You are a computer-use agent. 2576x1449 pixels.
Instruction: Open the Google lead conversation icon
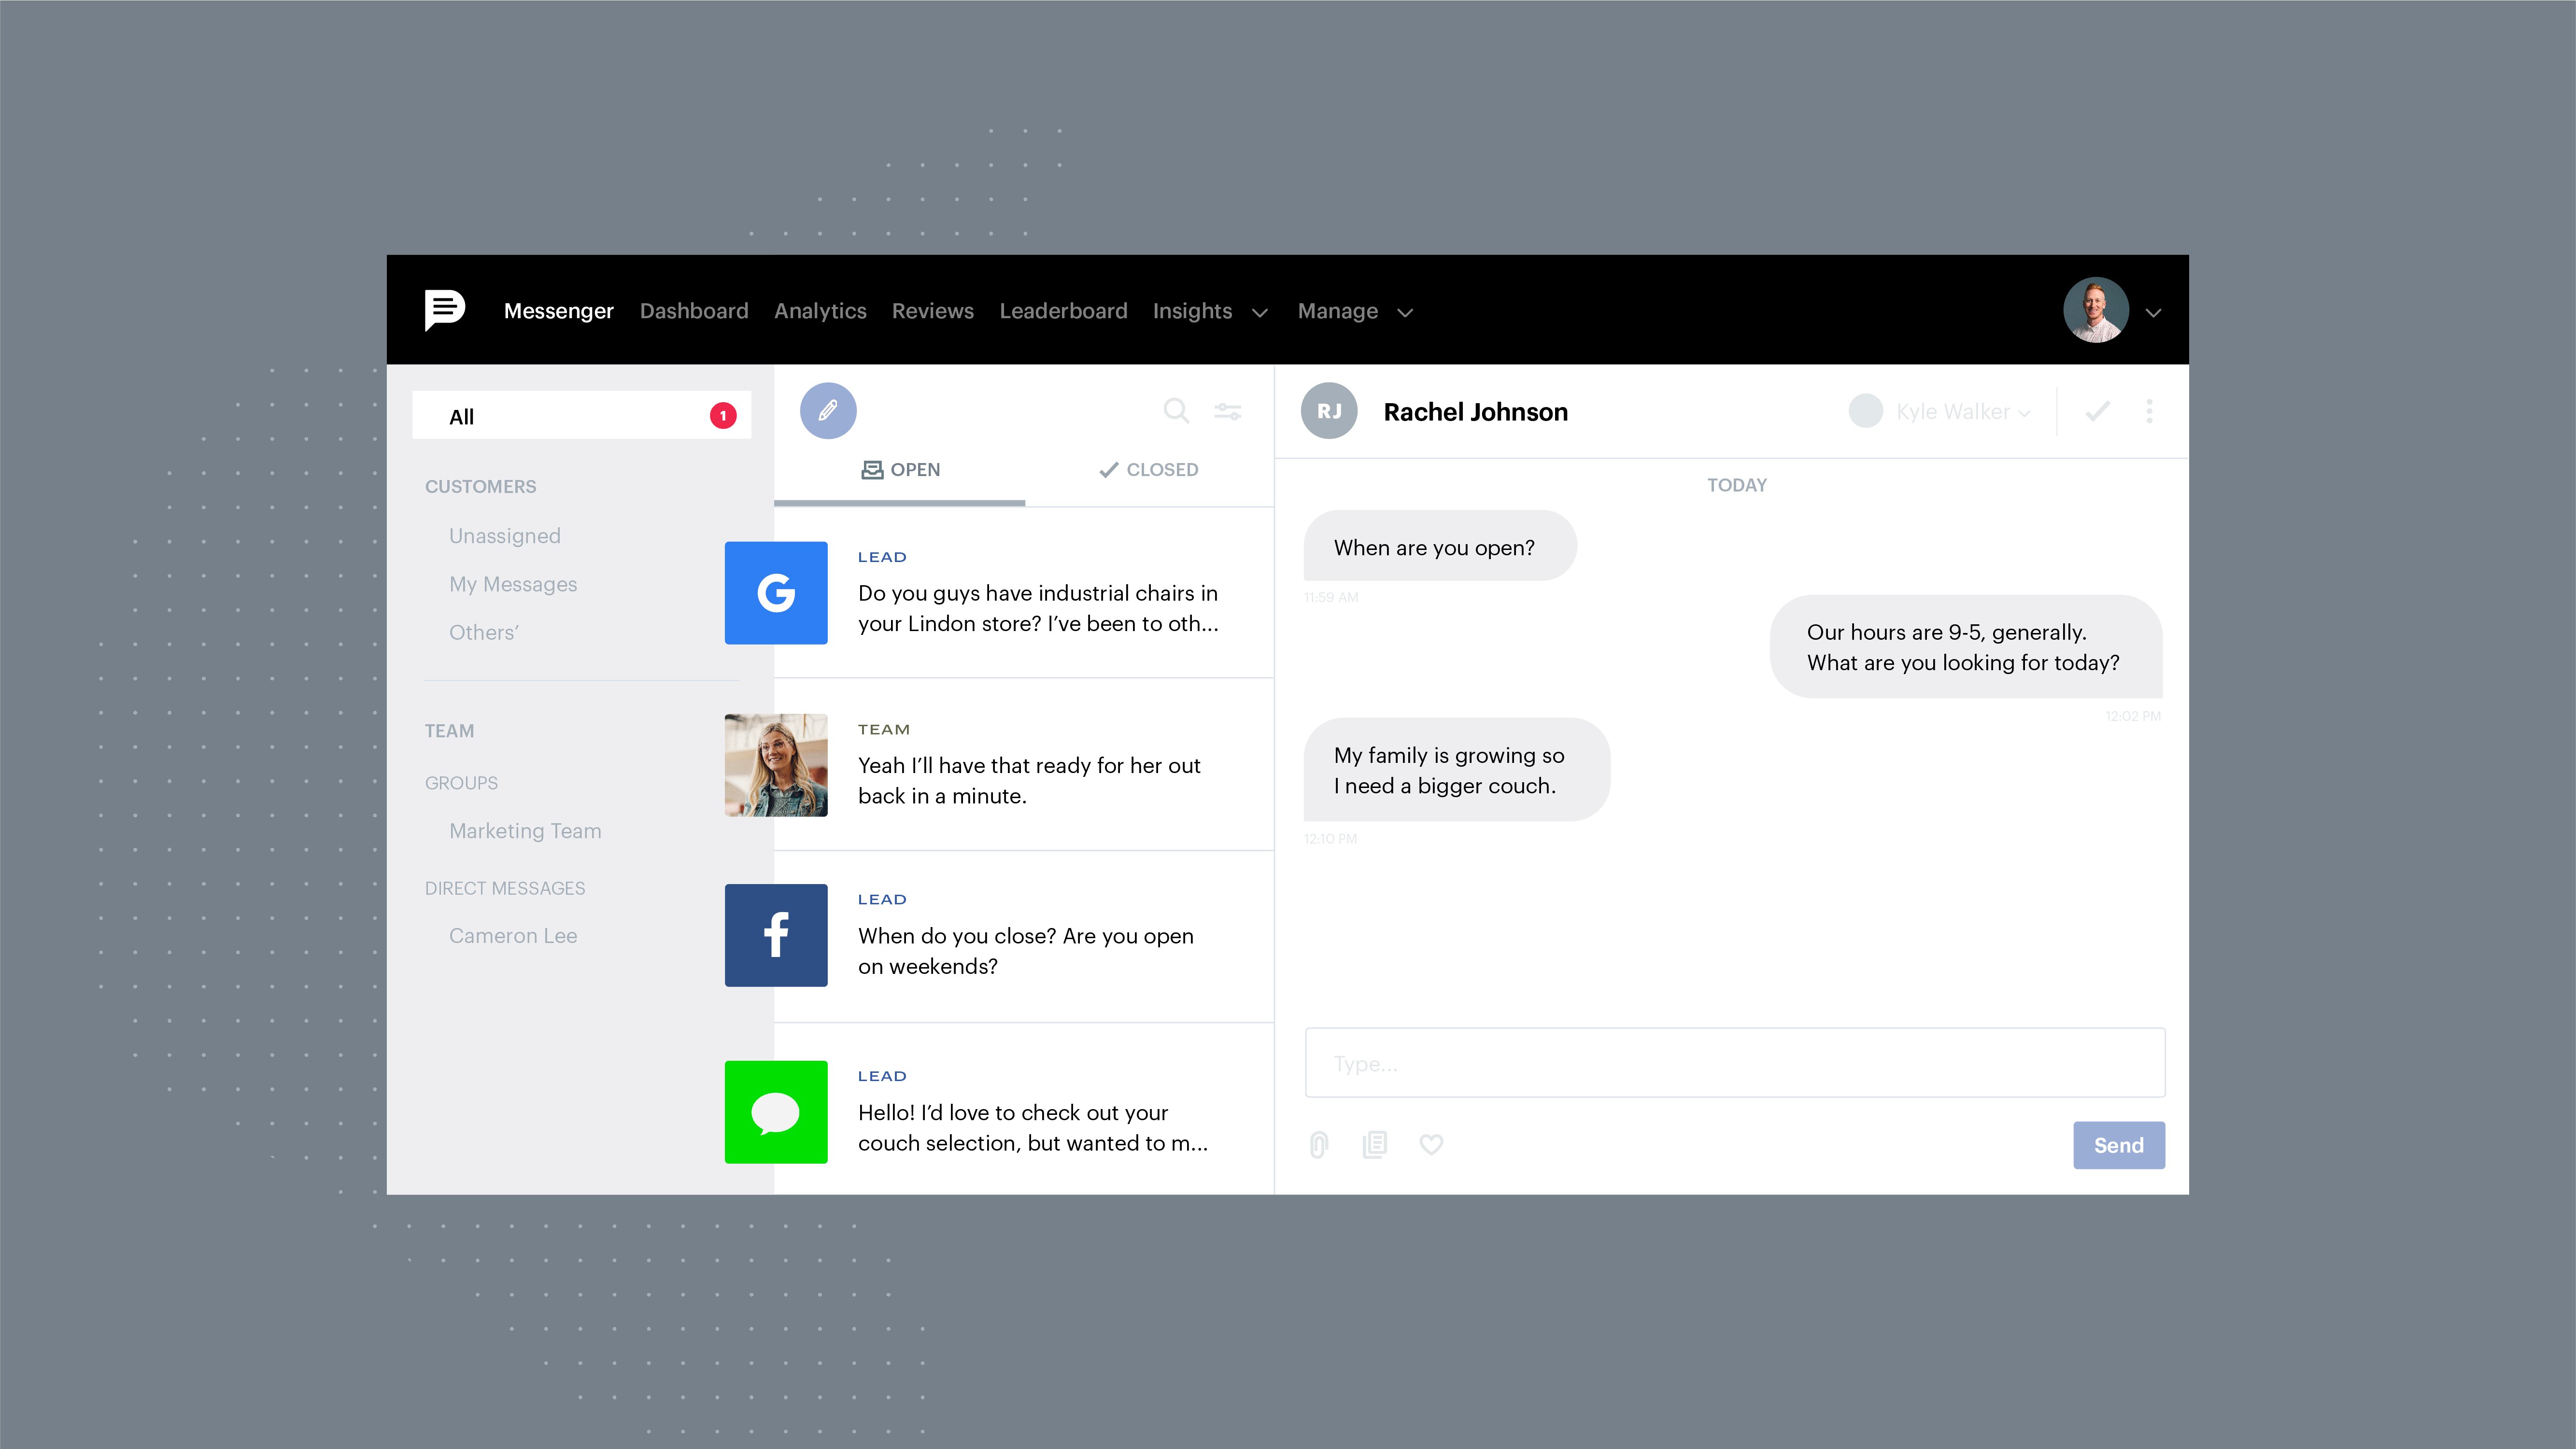pos(776,593)
